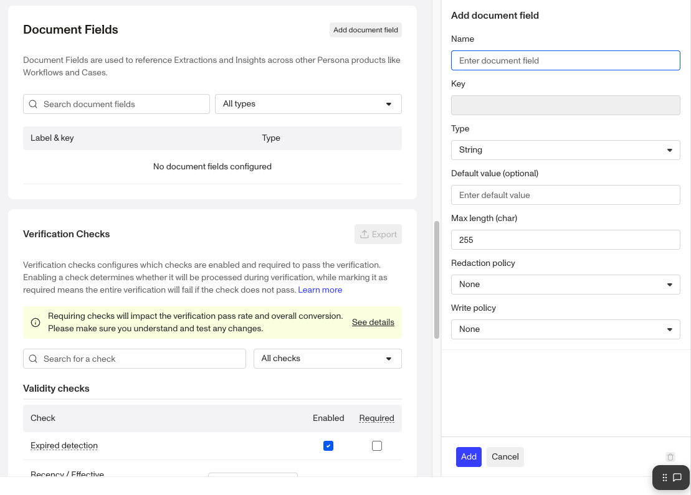Click the magnifier icon in the check search box
The width and height of the screenshot is (691, 495).
click(33, 359)
